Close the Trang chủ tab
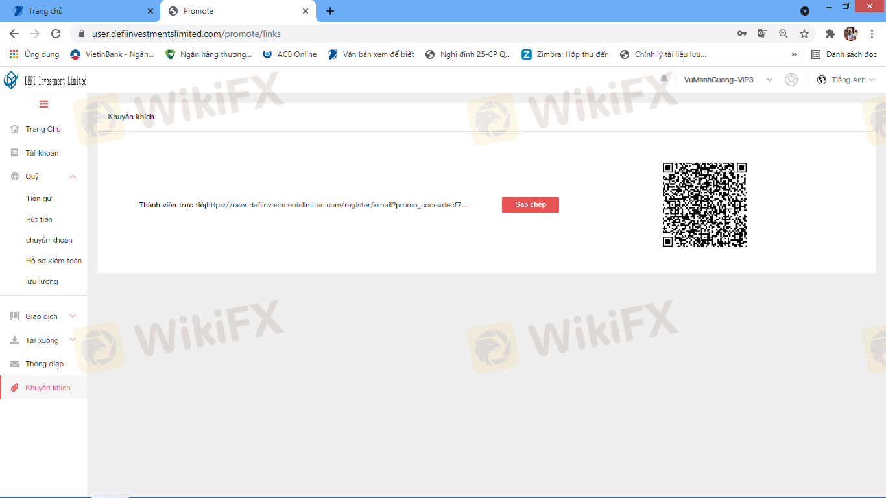Image resolution: width=886 pixels, height=498 pixels. [150, 11]
